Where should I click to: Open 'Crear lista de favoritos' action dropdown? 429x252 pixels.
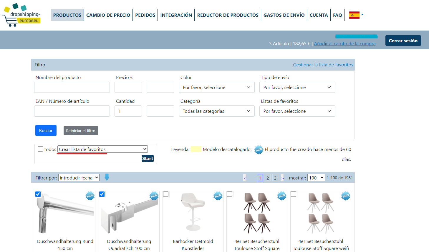coord(102,149)
